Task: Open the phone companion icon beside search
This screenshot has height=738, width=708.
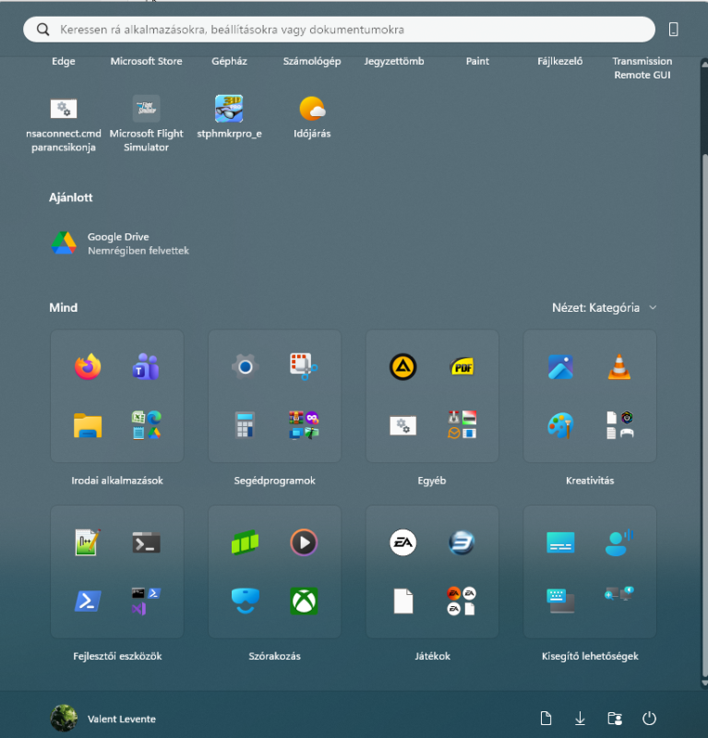Action: [x=674, y=30]
